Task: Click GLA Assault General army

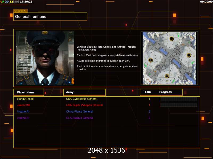Action: [x=79, y=118]
